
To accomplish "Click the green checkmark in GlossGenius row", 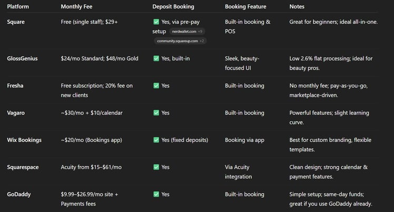I will [156, 59].
